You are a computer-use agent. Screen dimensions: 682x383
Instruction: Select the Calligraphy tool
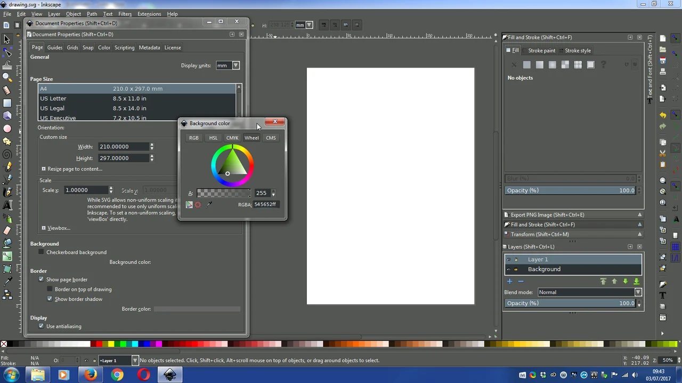(7, 193)
